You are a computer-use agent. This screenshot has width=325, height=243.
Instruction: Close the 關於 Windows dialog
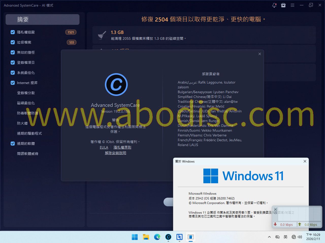pos(305,161)
